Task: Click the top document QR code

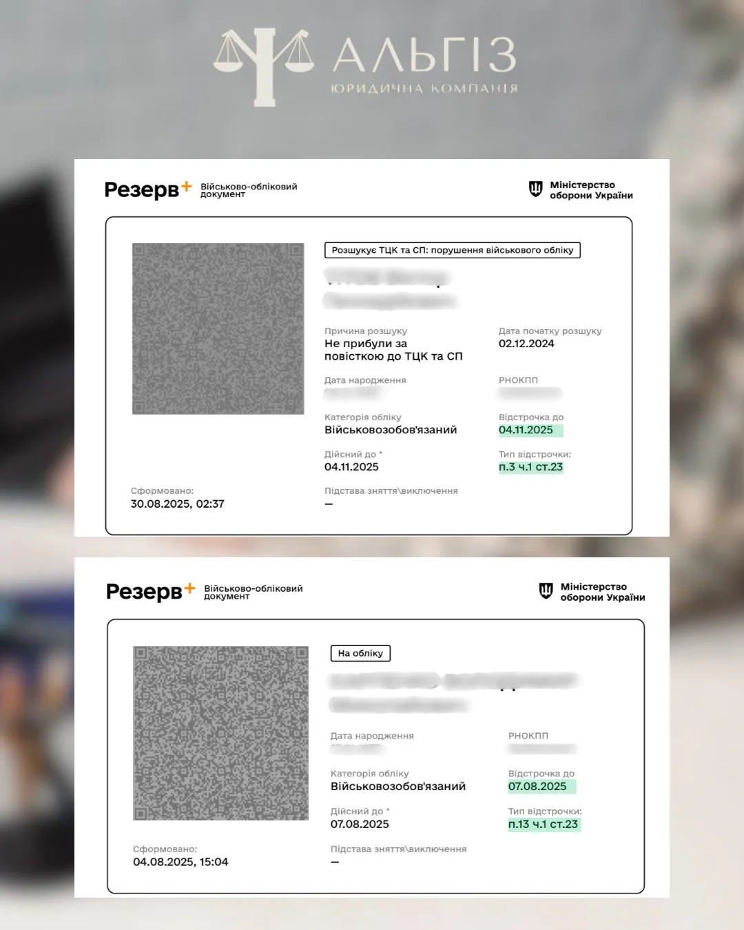Action: [x=218, y=329]
